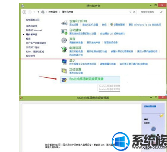167x152 pixels.
Task: Click 如何更正显示器闪烁(刷新率) link
Action: pos(134,64)
